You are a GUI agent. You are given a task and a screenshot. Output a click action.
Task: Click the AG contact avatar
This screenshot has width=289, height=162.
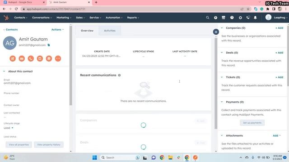(10, 43)
